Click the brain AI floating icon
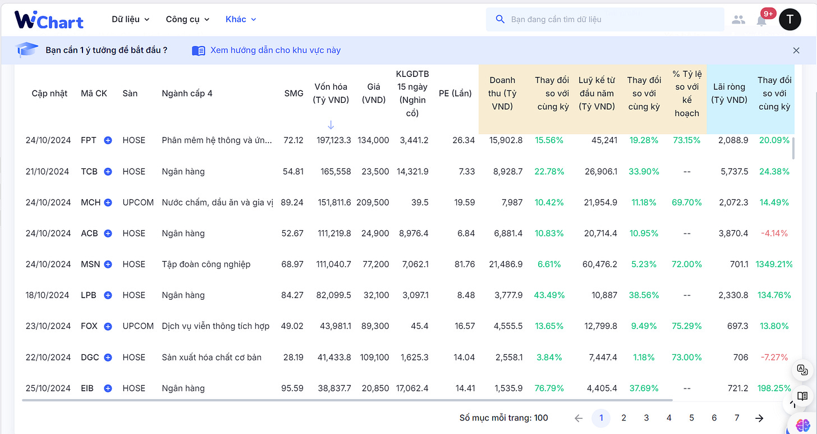Screen dimensions: 817x434 [x=803, y=424]
